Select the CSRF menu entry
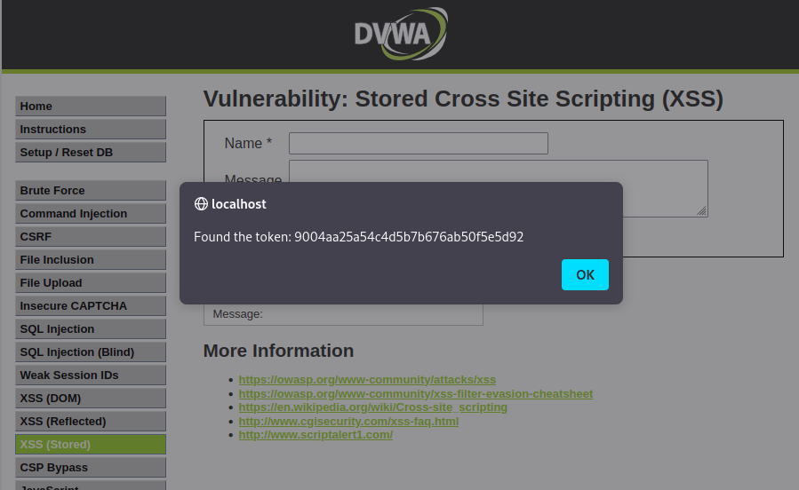 (x=90, y=237)
